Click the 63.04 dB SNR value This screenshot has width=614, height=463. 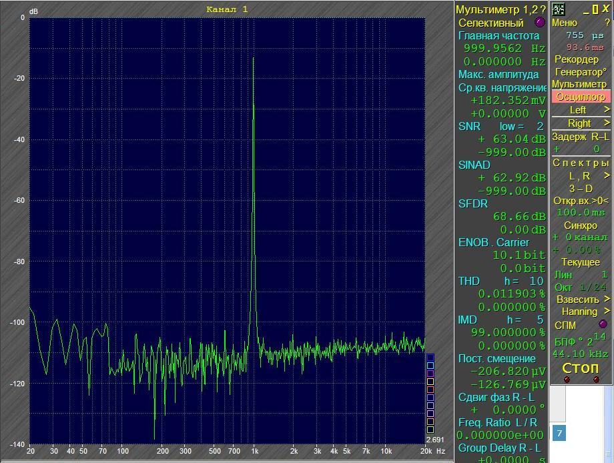click(x=512, y=139)
